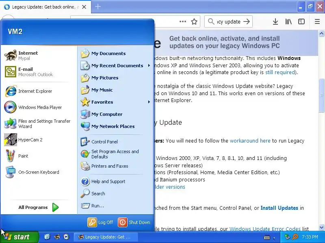Open page actions three-dot menu

tap(182, 21)
